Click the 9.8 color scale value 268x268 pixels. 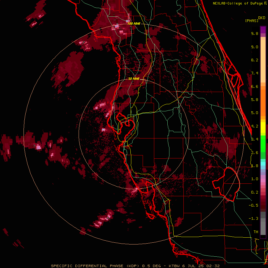pos(255,33)
